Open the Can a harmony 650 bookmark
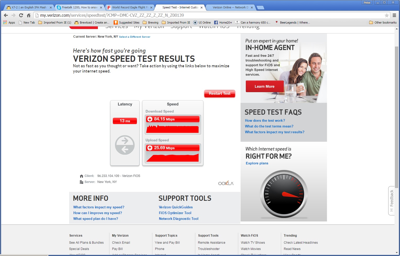Image resolution: width=400 pixels, height=256 pixels. pyautogui.click(x=253, y=23)
